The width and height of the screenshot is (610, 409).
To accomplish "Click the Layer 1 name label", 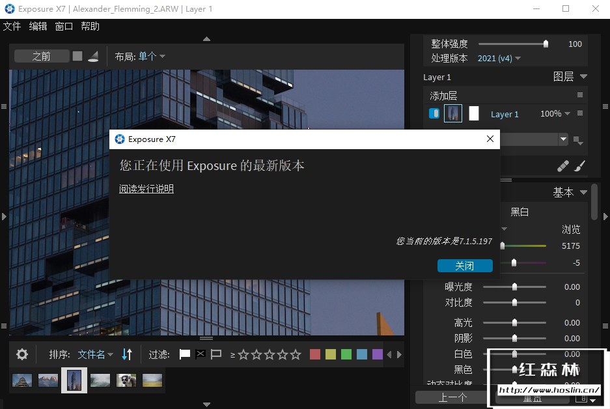I will point(505,114).
